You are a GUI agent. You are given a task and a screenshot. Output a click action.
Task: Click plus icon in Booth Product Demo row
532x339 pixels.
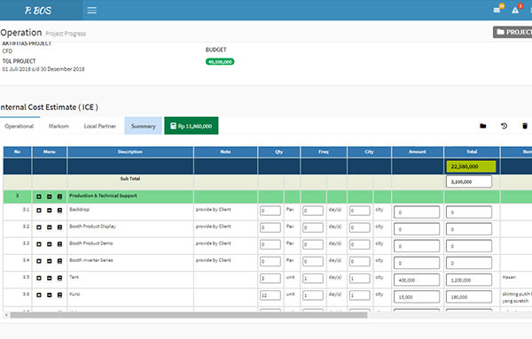(x=39, y=244)
